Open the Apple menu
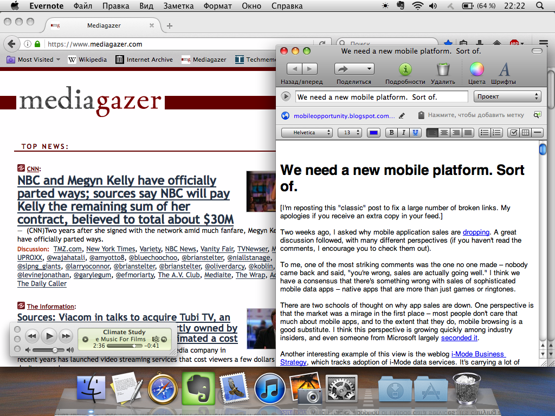Image resolution: width=555 pixels, height=416 pixels. point(15,5)
